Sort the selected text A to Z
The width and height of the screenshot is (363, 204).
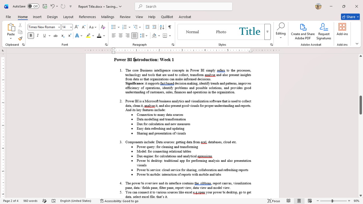(x=162, y=27)
